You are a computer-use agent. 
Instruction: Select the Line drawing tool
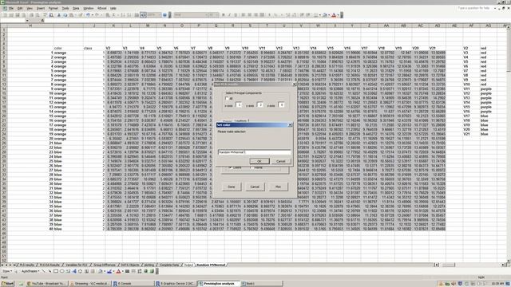click(x=43, y=271)
